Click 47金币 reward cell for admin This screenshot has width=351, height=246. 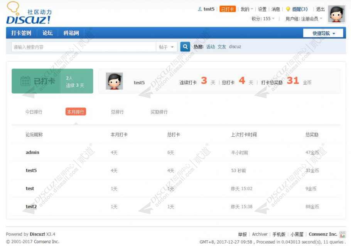pos(312,152)
